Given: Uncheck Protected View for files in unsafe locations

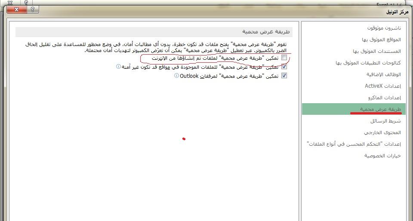Looking at the screenshot, I should tap(284, 67).
